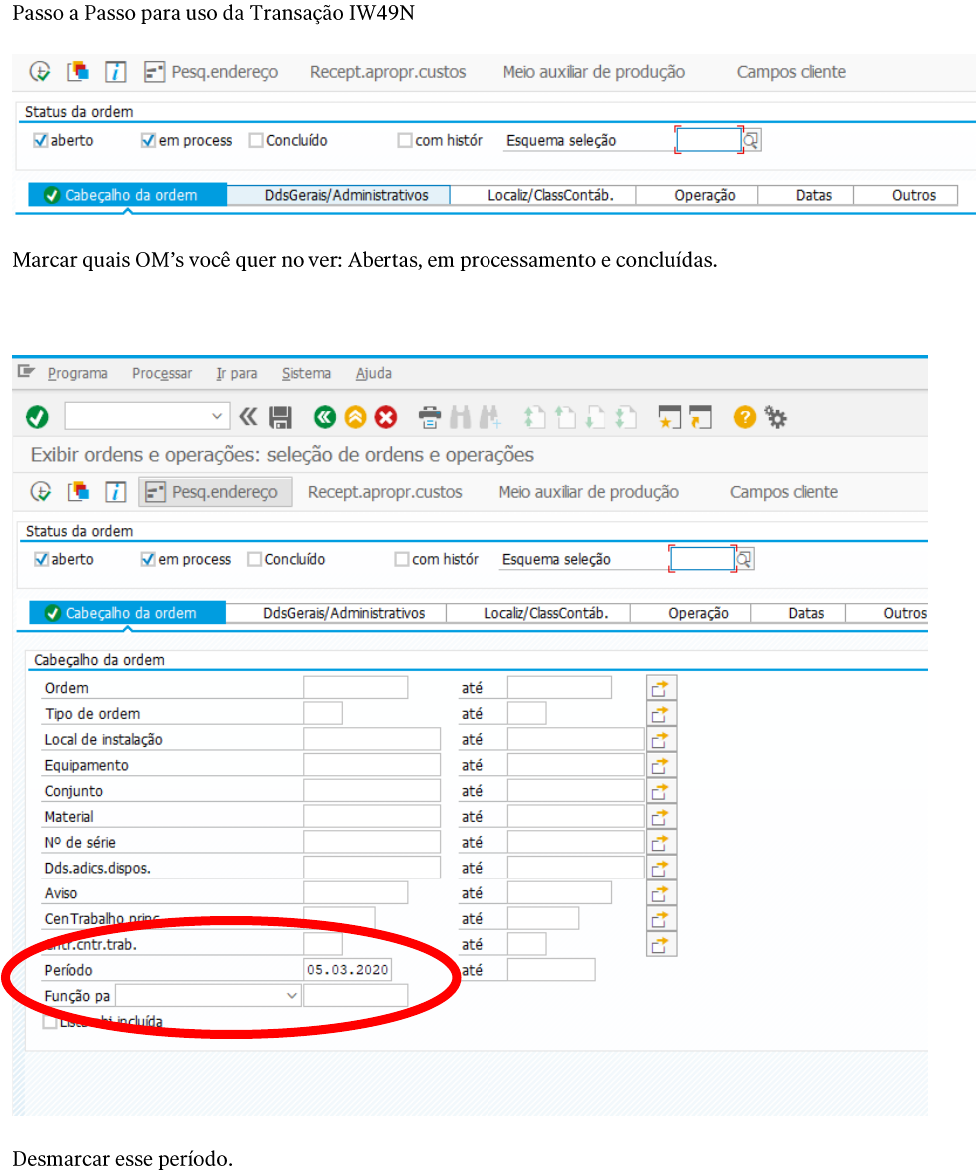Open multiple selection for the Aviso row
The image size is (976, 1171).
(x=661, y=893)
